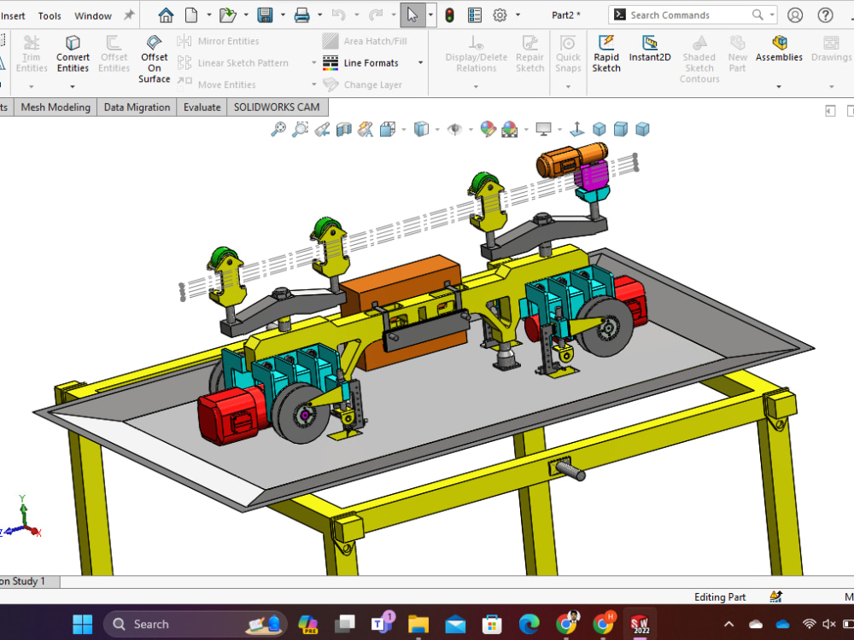The height and width of the screenshot is (640, 854).
Task: Toggle Section View icon
Action: coord(343,129)
